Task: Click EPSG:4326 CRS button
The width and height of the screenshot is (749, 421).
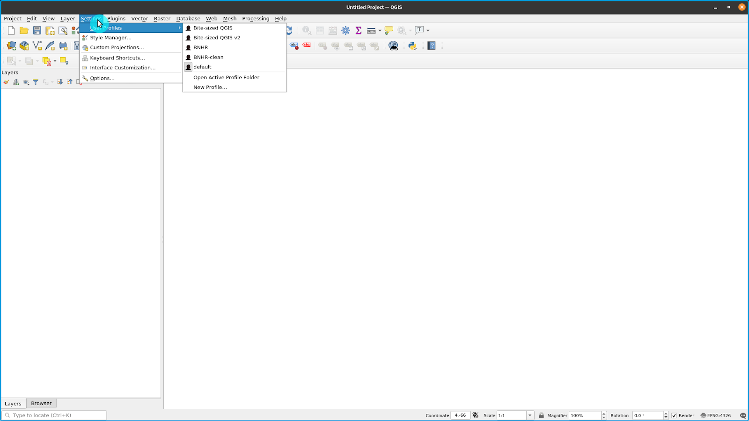Action: [x=716, y=415]
